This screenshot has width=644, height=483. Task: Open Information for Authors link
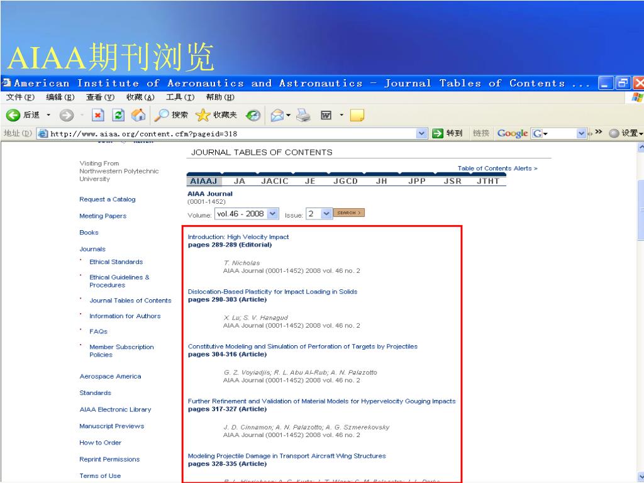[125, 316]
